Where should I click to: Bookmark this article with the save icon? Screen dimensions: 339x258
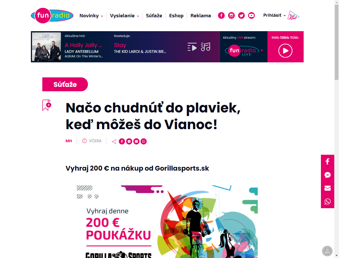click(x=46, y=105)
